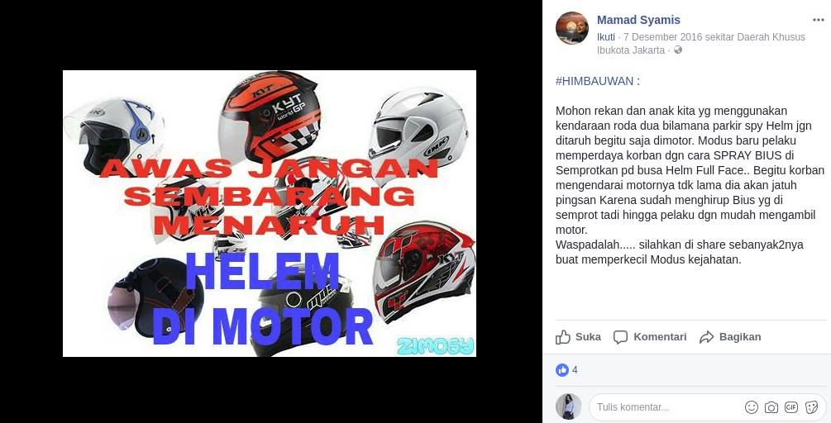Screen dimensions: 831x423
Task: Share the post via Bagikan
Action: click(x=730, y=337)
